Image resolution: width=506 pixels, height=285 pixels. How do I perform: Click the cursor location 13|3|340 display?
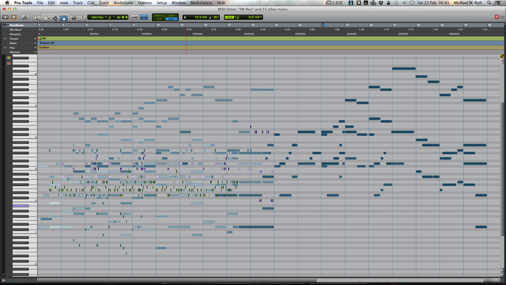[x=200, y=17]
